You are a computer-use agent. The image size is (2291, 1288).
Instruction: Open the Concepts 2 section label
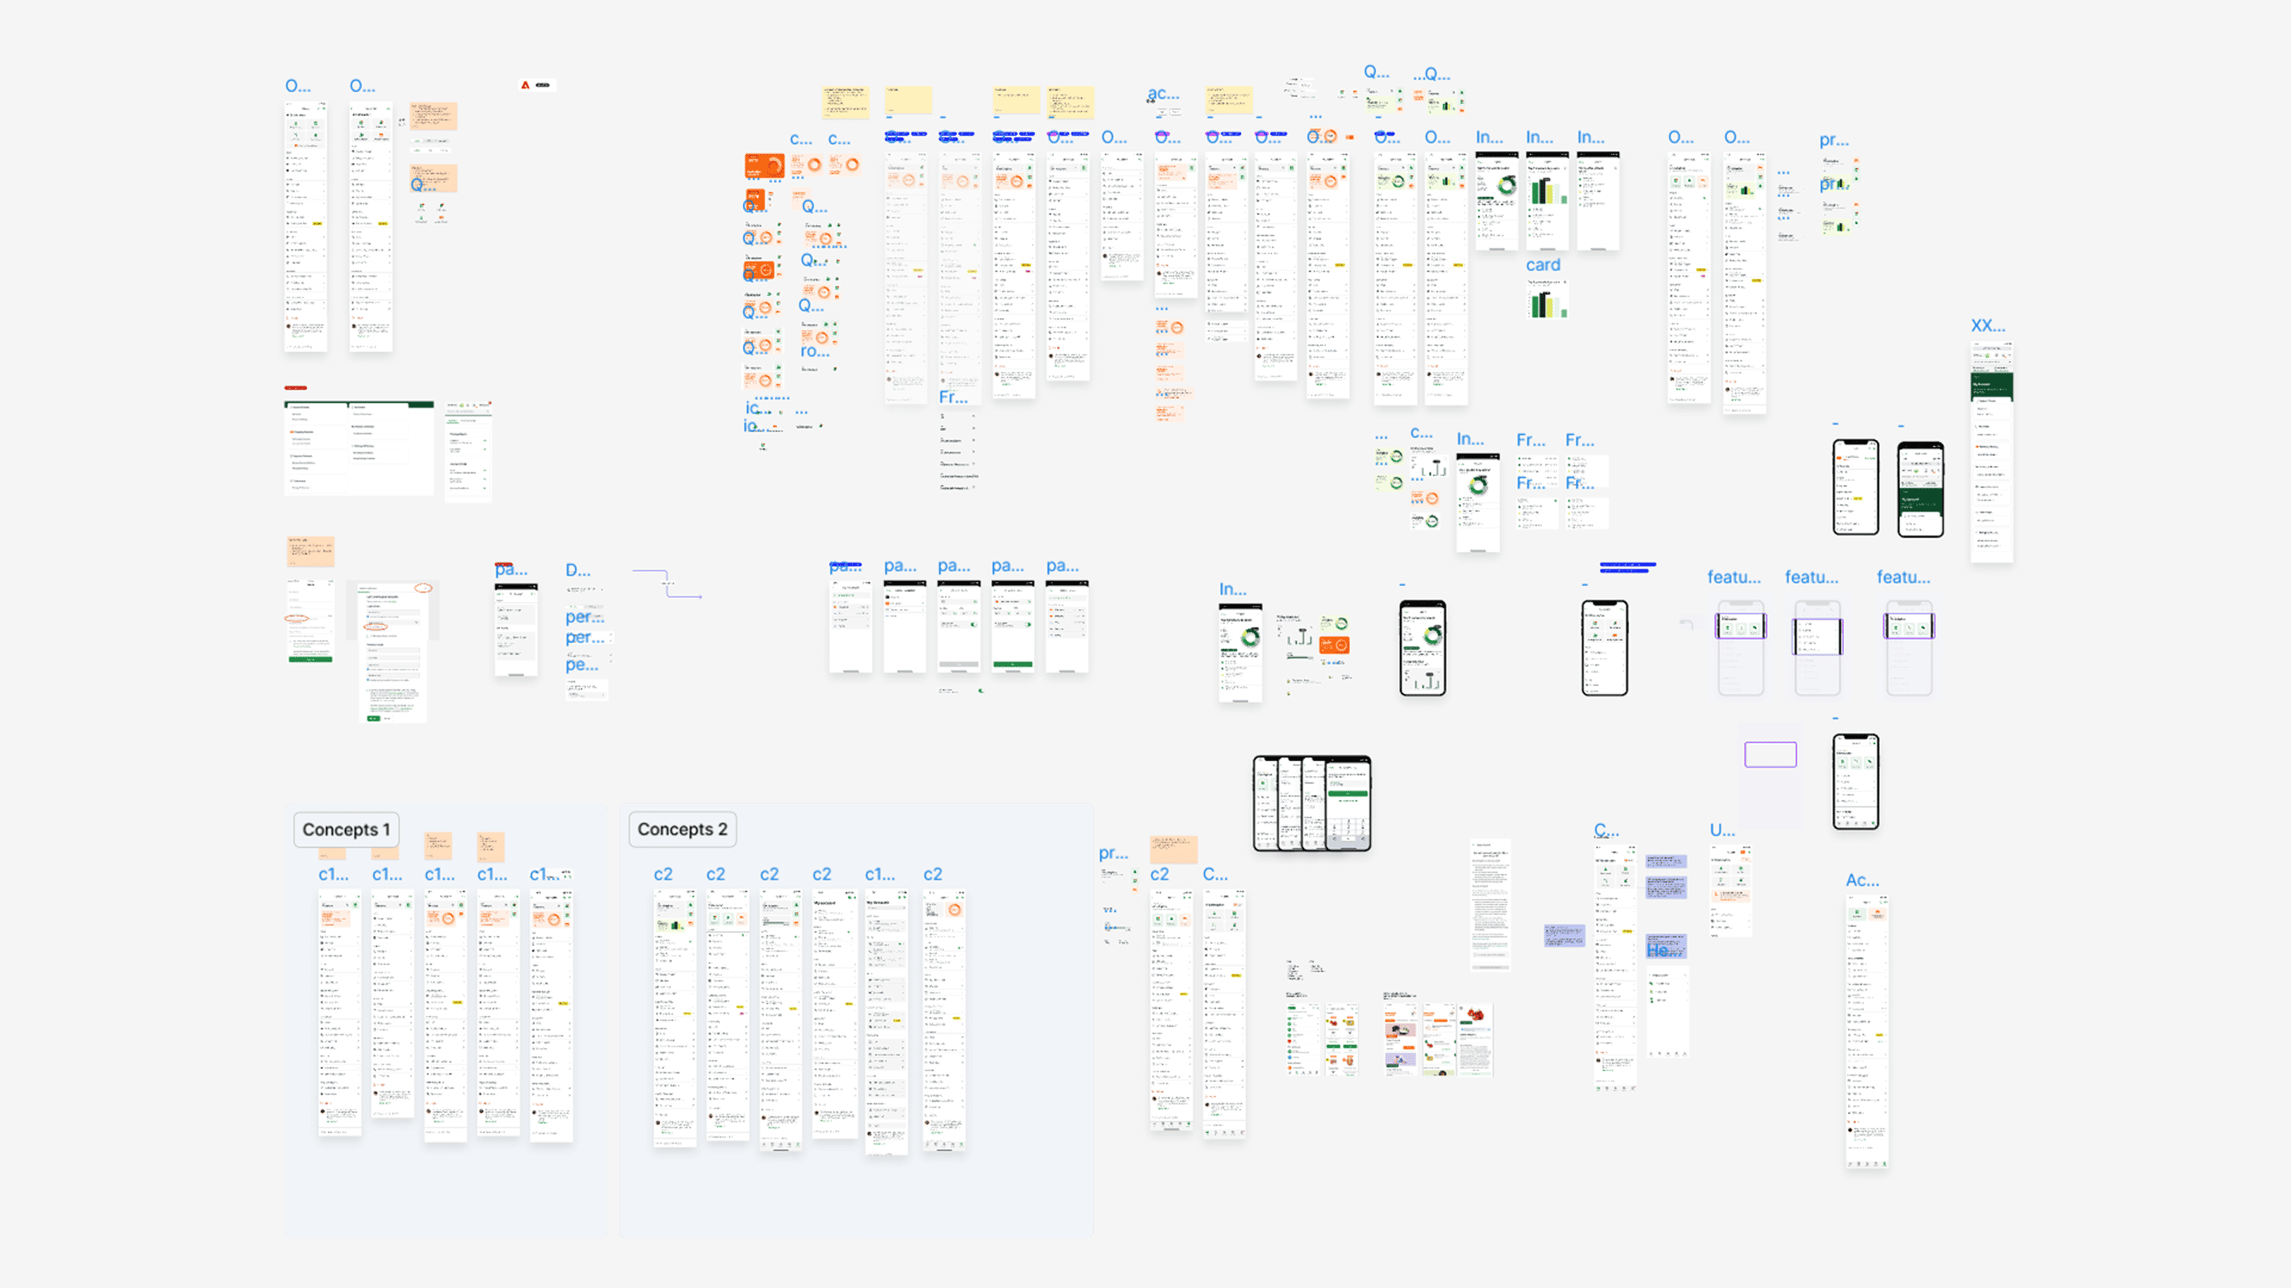tap(683, 829)
